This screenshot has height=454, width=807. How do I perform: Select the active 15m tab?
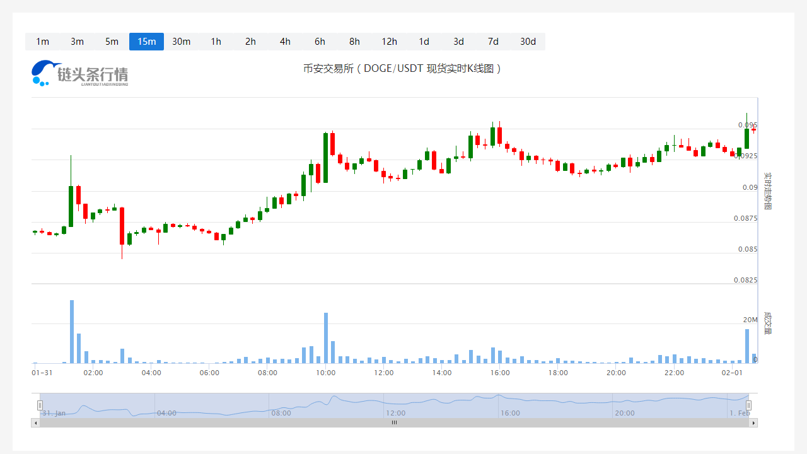[146, 42]
